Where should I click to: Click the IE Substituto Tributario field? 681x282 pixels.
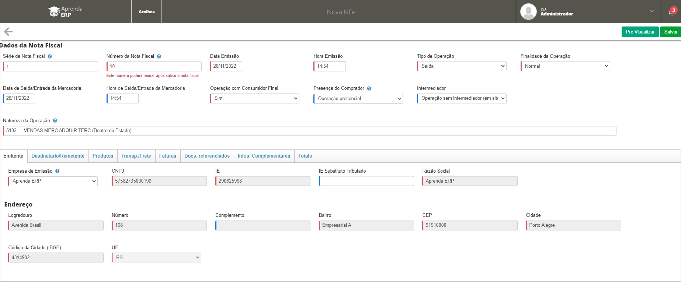366,181
